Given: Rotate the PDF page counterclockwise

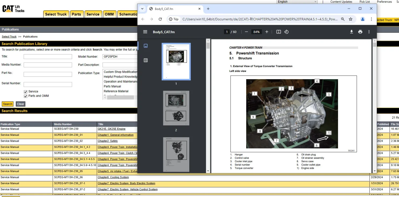Looking at the screenshot, I should [286, 32].
